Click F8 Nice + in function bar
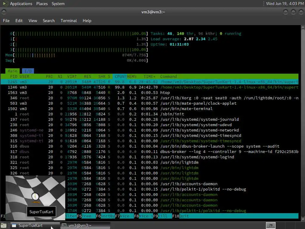 tap(144, 216)
